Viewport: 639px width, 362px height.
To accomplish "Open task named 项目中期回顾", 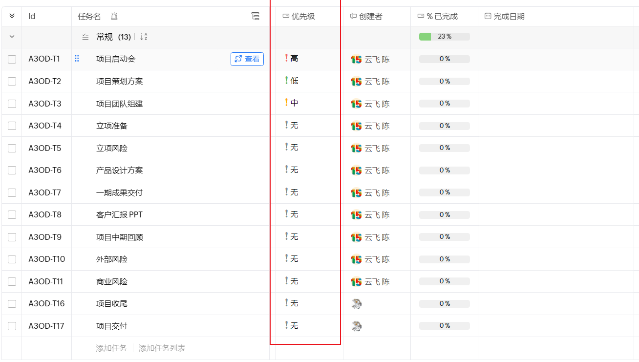I will click(120, 237).
